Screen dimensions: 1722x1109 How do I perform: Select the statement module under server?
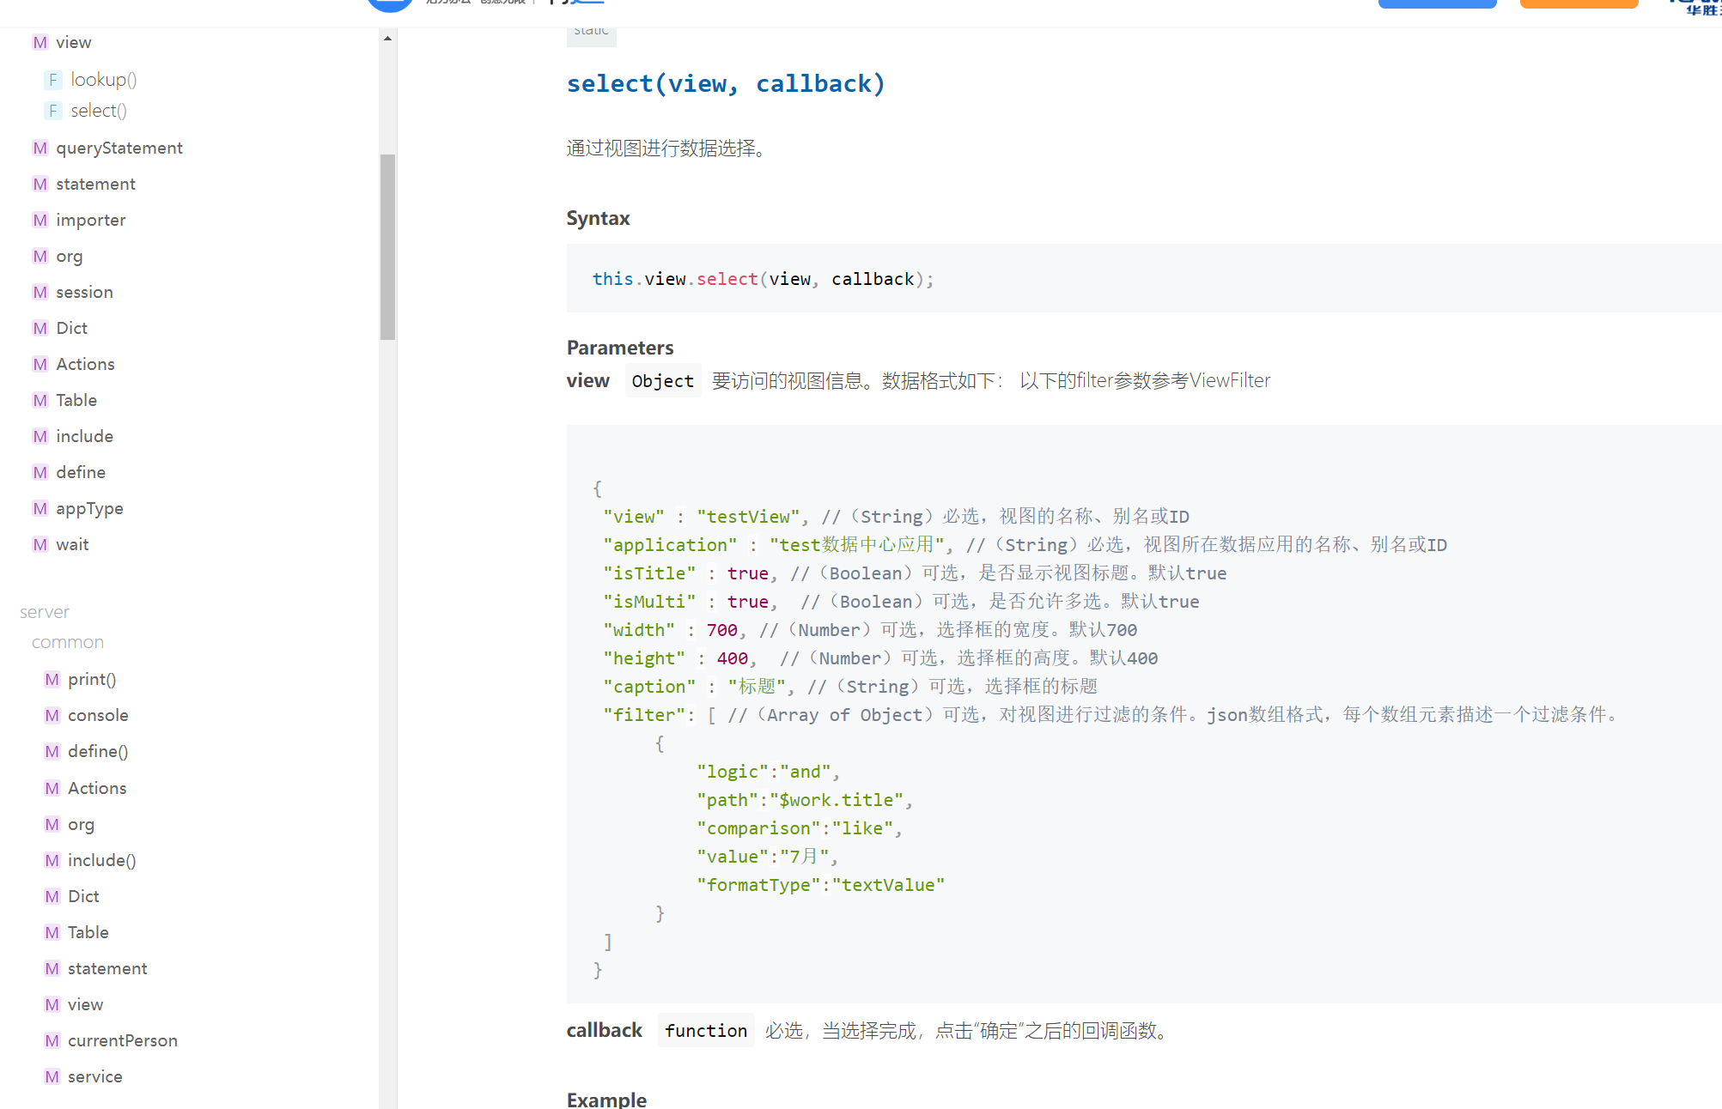point(107,968)
